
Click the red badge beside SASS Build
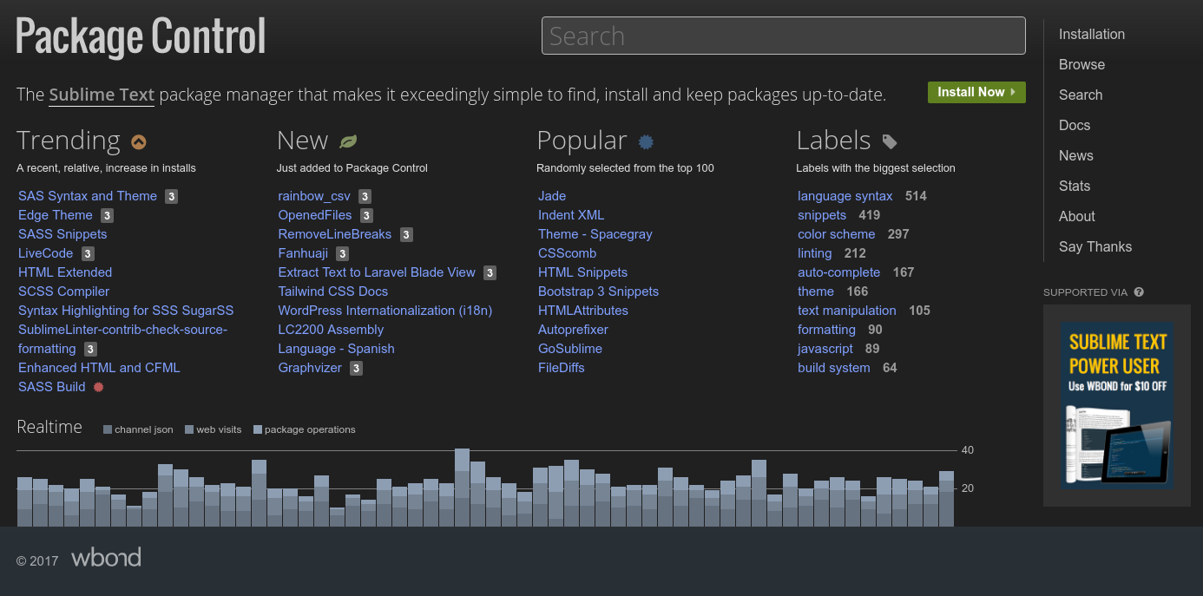(x=98, y=387)
